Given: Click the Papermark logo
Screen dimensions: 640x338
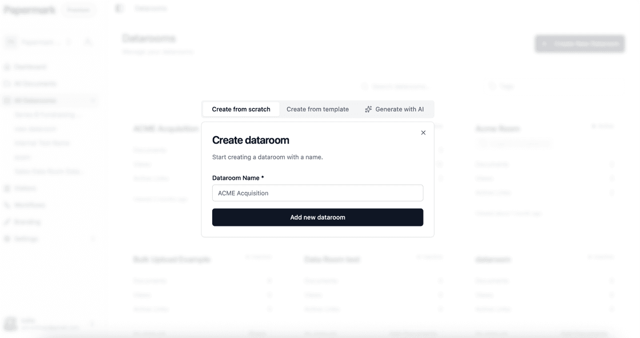Looking at the screenshot, I should coord(29,9).
